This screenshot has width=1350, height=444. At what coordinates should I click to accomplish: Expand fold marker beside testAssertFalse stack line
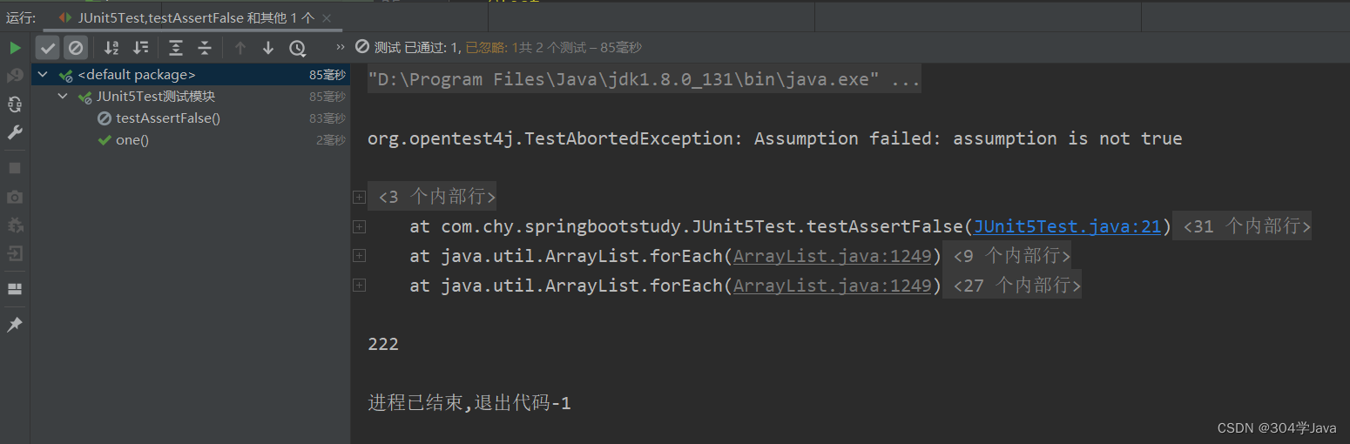click(x=358, y=227)
